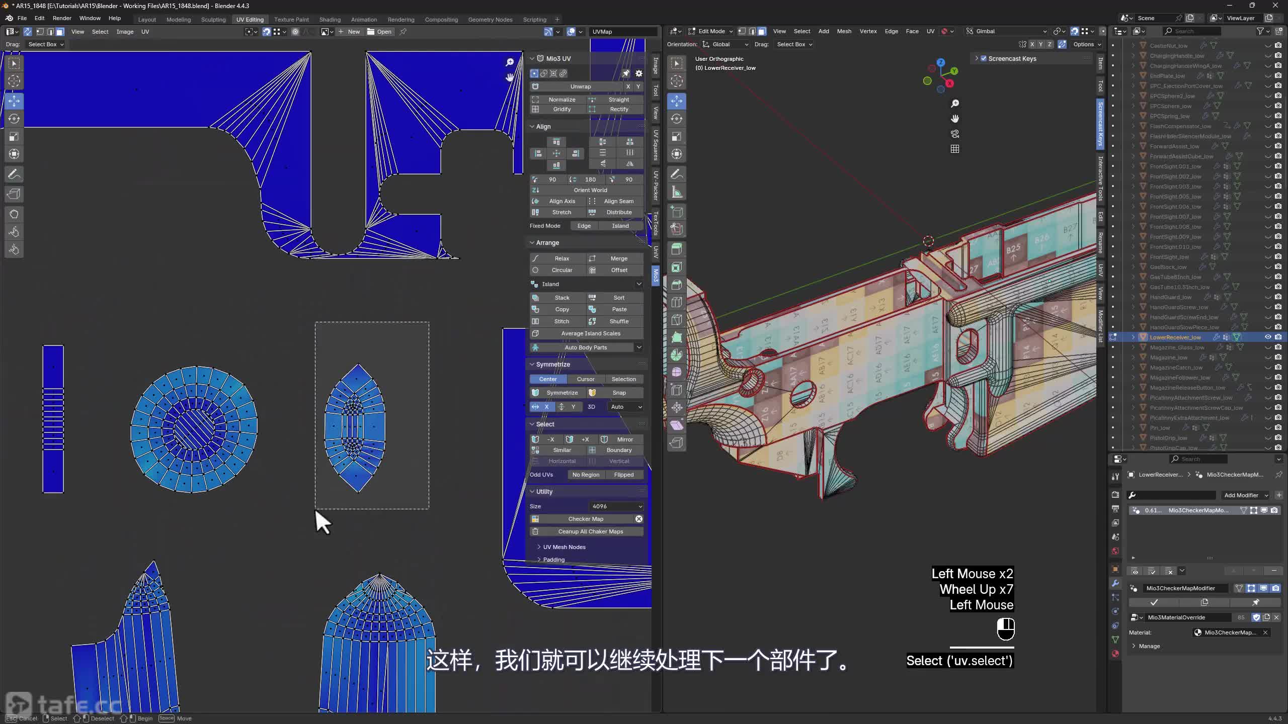Select the Inset Faces tool in 3D viewport

677,267
